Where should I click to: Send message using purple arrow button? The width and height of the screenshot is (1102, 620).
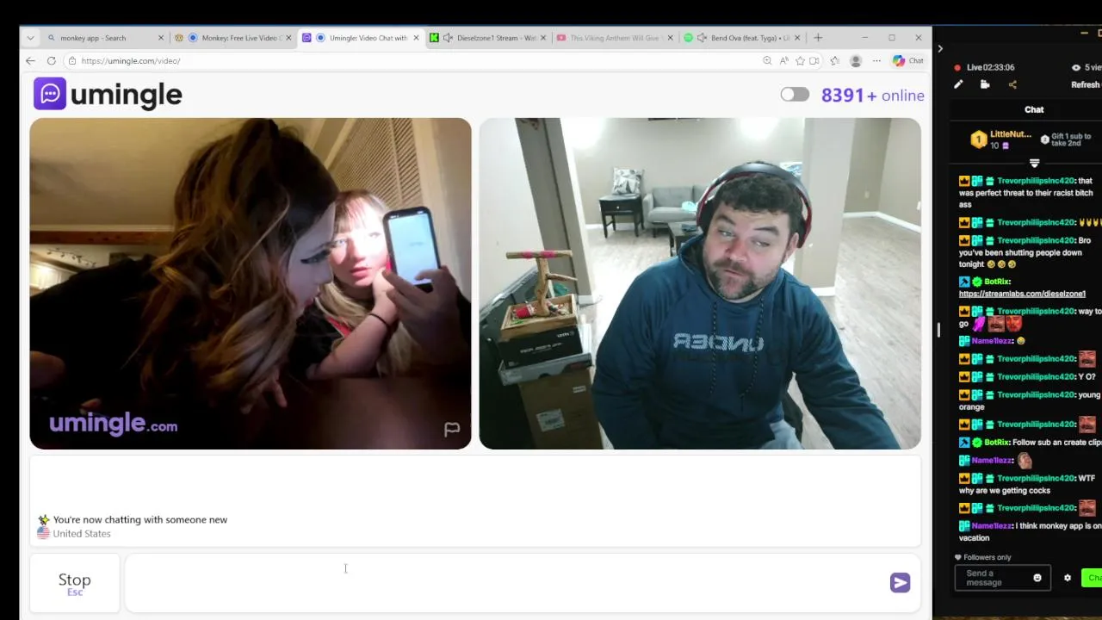[900, 583]
